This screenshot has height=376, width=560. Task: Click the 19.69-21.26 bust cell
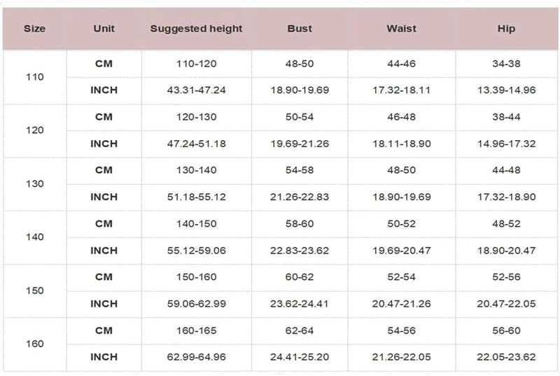300,144
